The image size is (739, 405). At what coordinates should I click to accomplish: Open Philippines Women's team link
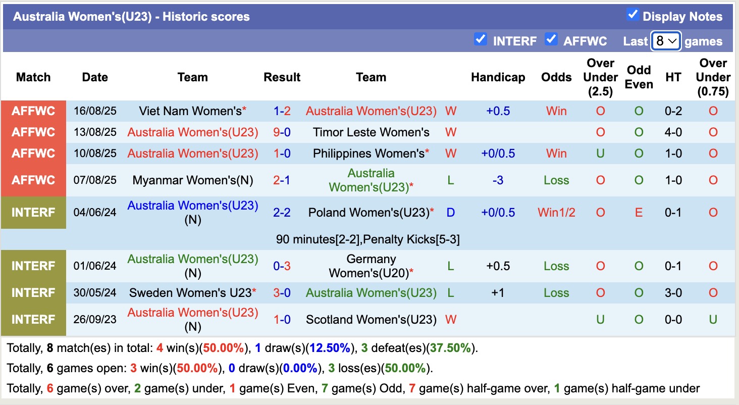(368, 154)
